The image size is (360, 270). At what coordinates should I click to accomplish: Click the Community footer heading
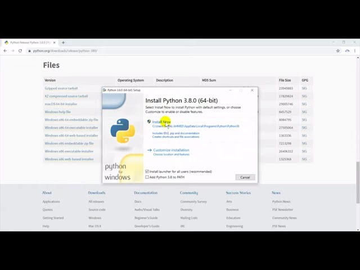pos(189,192)
